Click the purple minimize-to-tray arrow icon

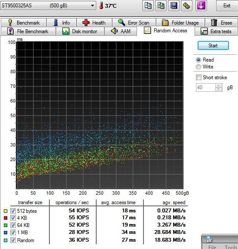[201, 6]
